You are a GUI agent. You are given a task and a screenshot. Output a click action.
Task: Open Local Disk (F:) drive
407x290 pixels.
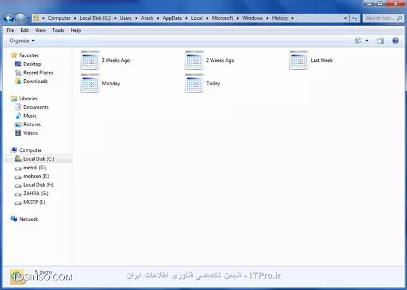[34, 185]
